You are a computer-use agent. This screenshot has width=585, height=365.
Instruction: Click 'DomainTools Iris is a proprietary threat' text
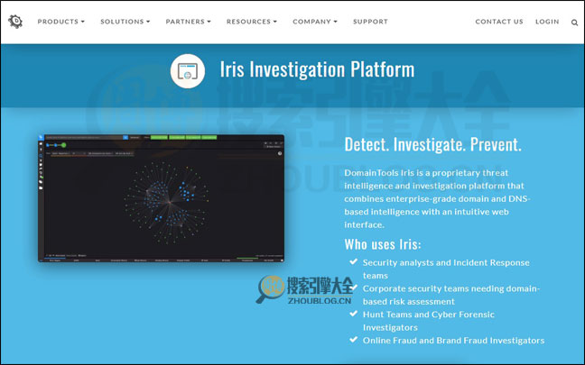click(426, 173)
